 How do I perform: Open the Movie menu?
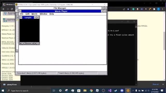coord(34,14)
